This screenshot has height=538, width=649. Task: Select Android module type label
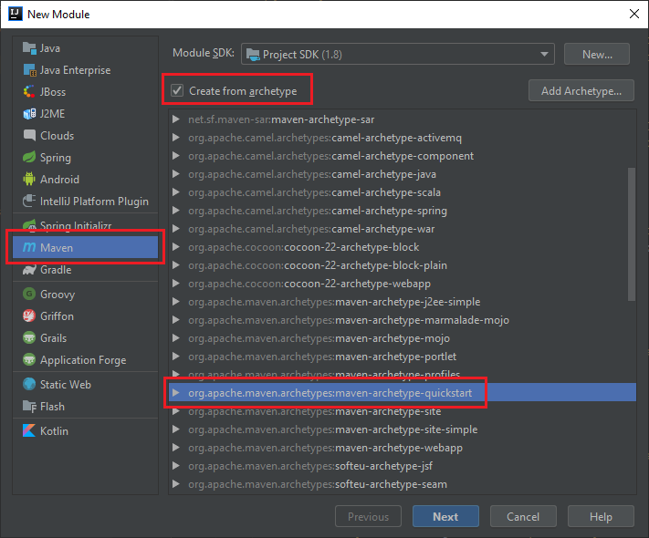[x=59, y=180]
